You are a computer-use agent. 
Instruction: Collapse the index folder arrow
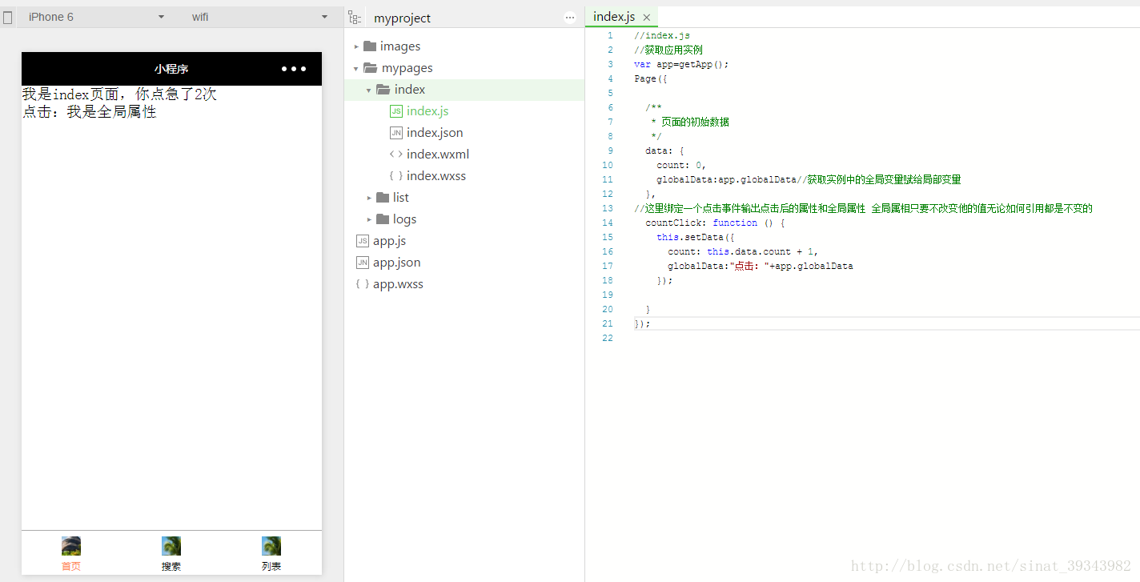[369, 90]
